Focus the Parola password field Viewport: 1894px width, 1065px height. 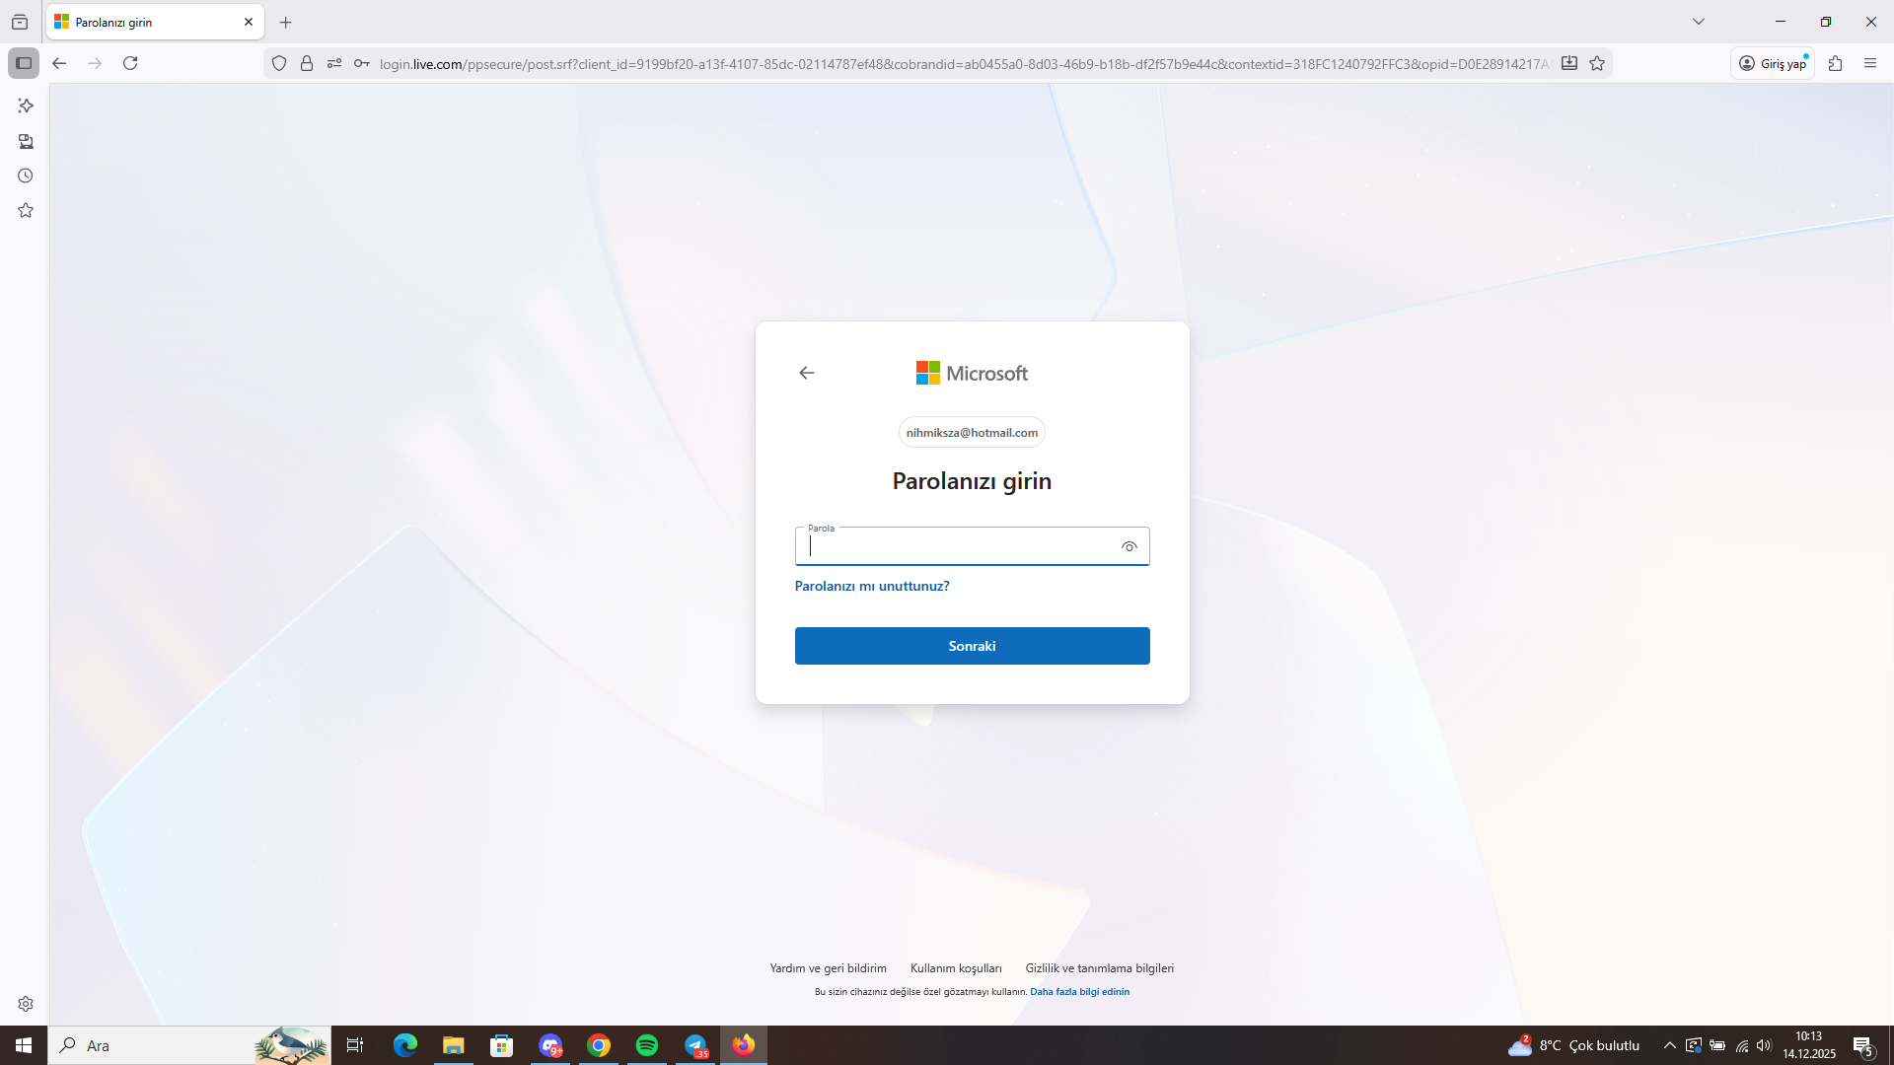973,546
